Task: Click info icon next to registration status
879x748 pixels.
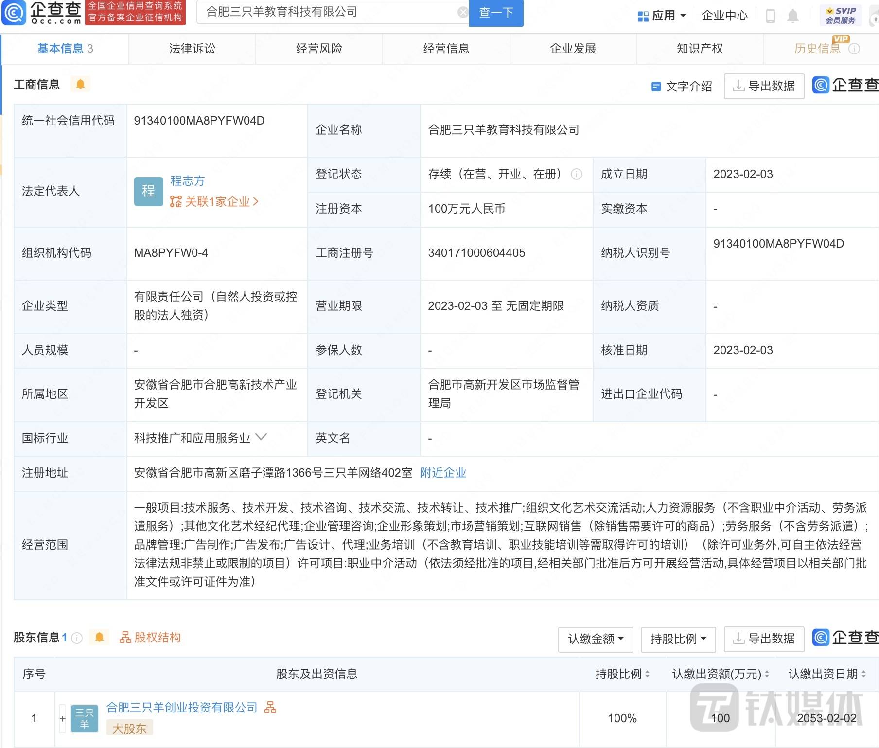Action: click(577, 174)
